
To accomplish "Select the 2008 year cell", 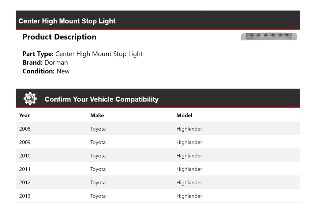I will [x=25, y=129].
